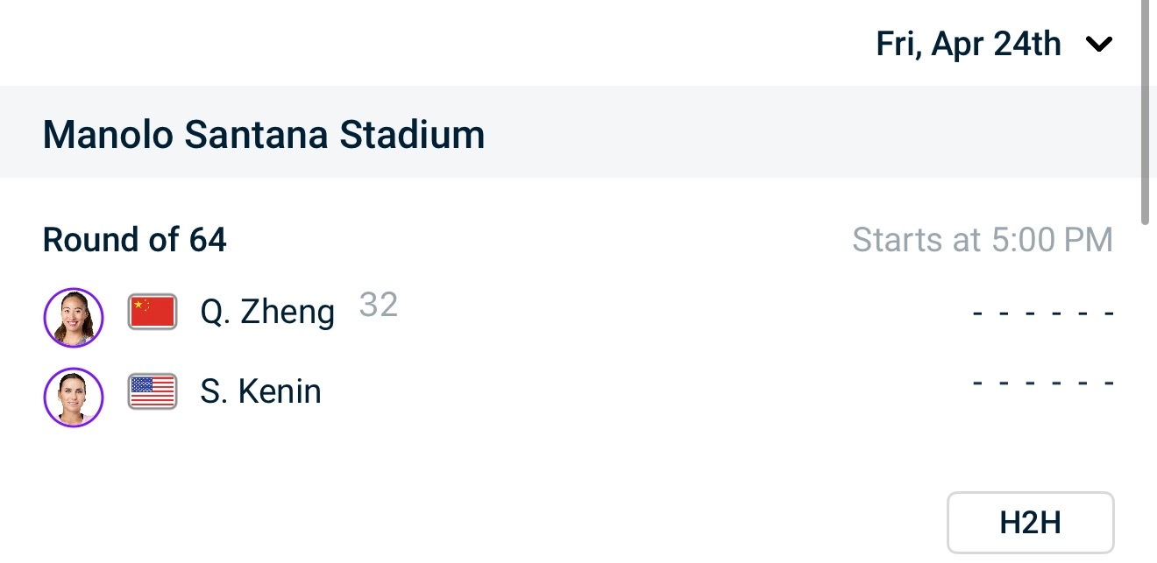Click the Round of 64 label
This screenshot has width=1157, height=563.
click(135, 240)
